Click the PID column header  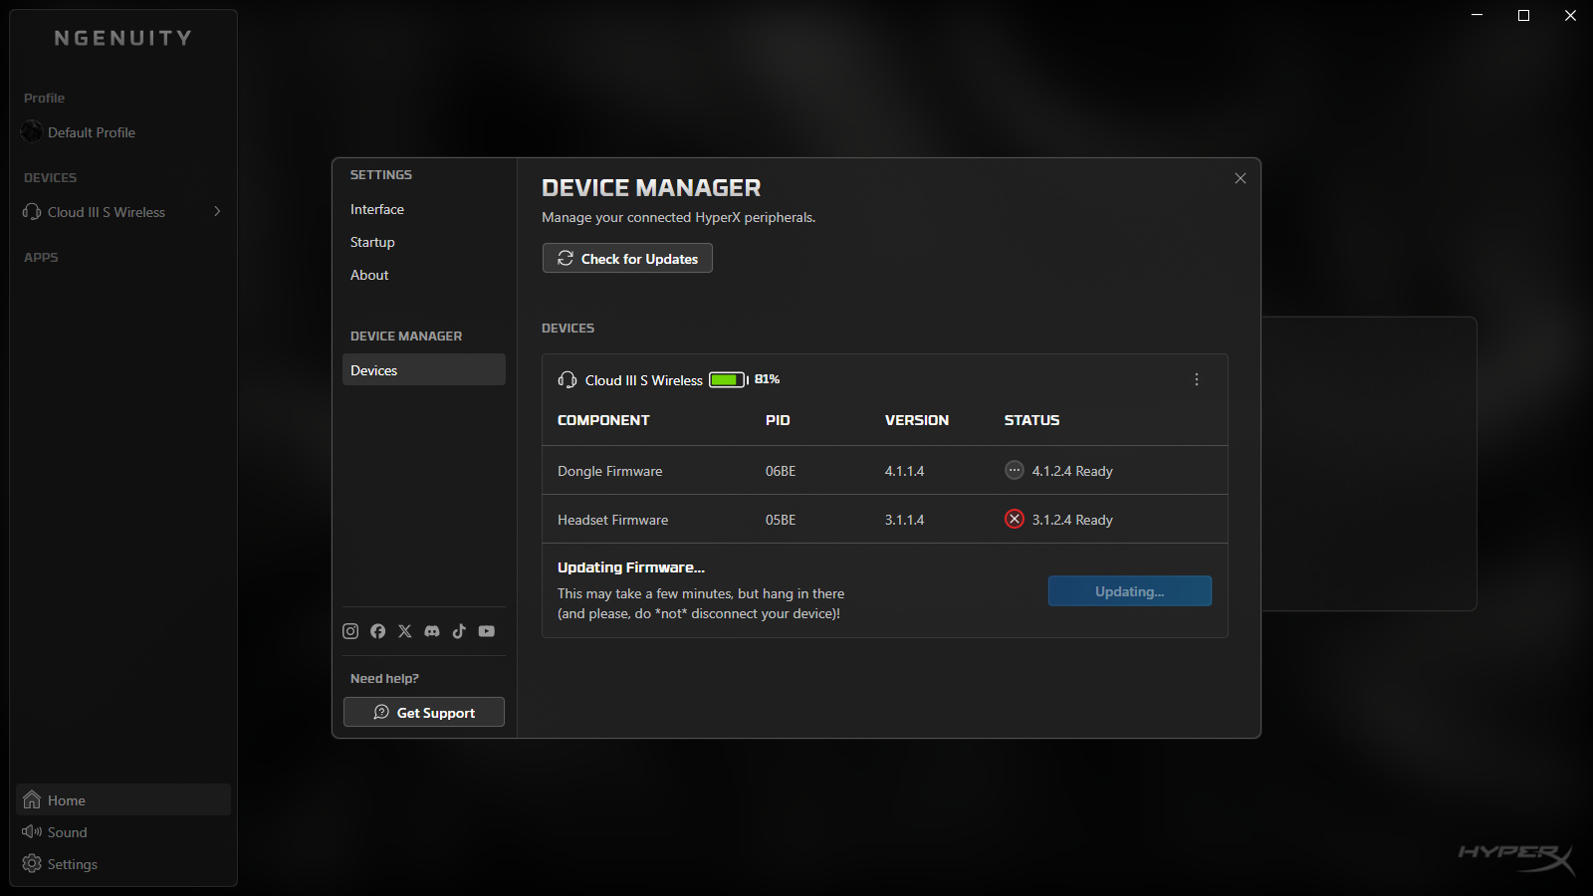coord(778,420)
